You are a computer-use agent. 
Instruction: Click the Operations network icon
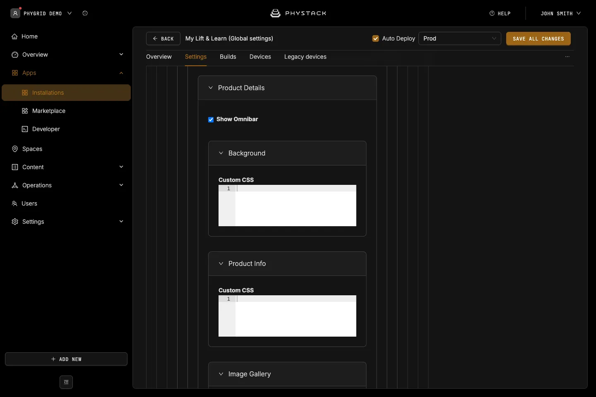[15, 185]
